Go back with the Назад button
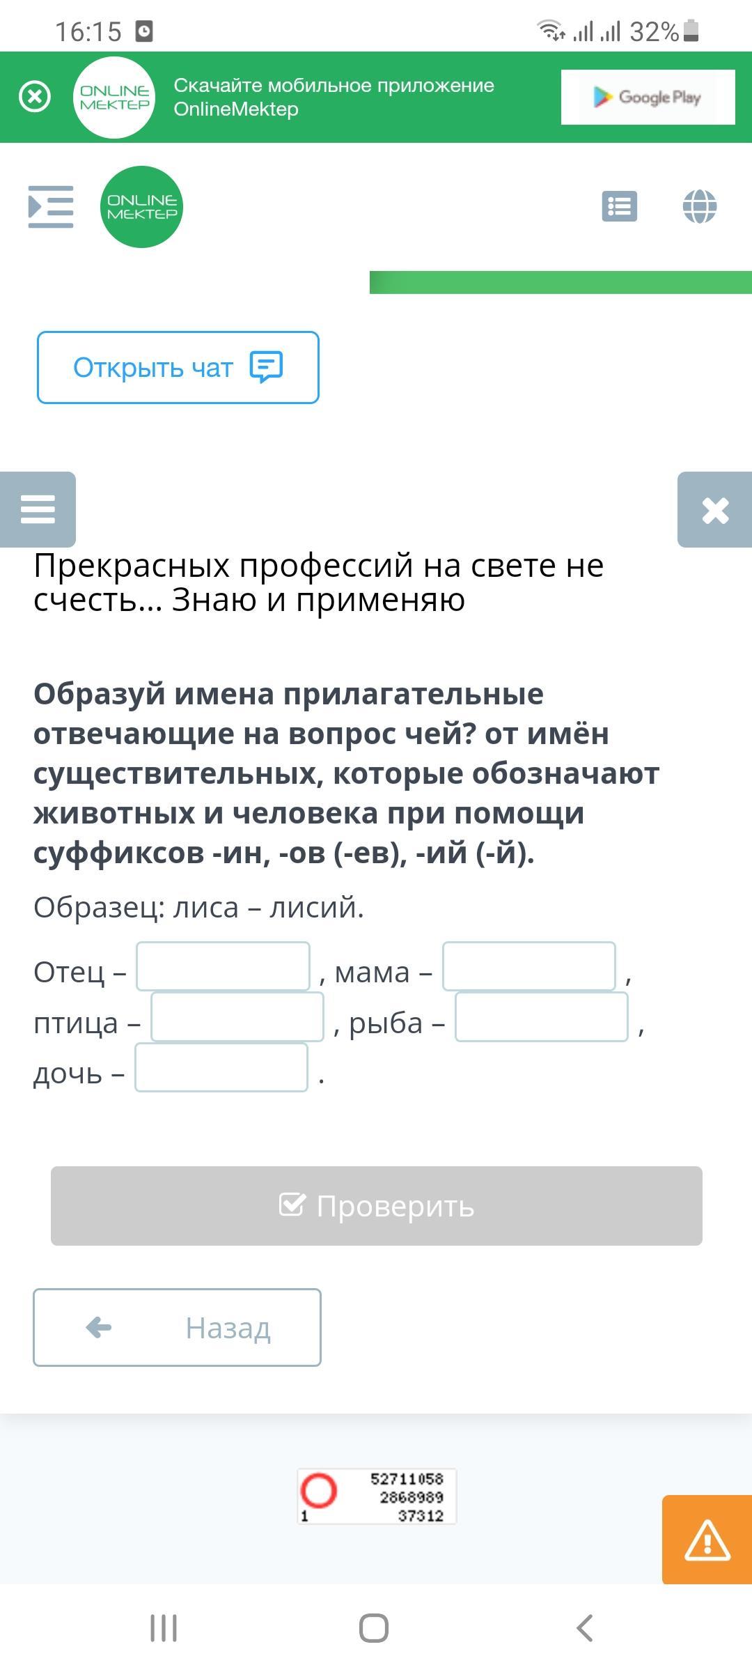The image size is (752, 1672). 177,1328
